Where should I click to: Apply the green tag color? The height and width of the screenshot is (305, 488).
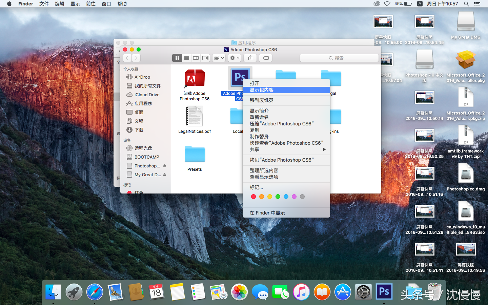click(278, 197)
